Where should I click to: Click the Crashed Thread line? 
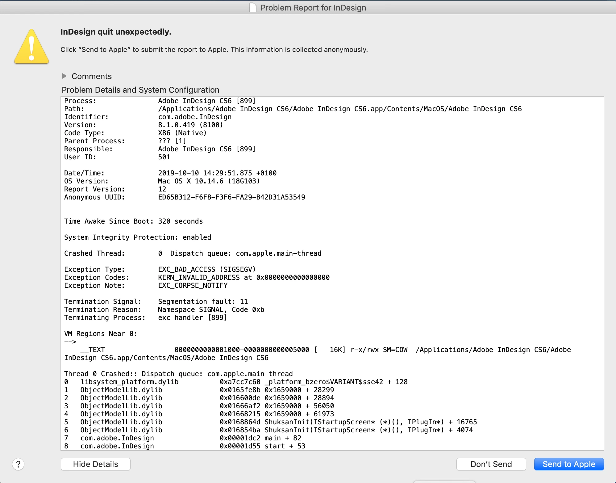click(193, 253)
